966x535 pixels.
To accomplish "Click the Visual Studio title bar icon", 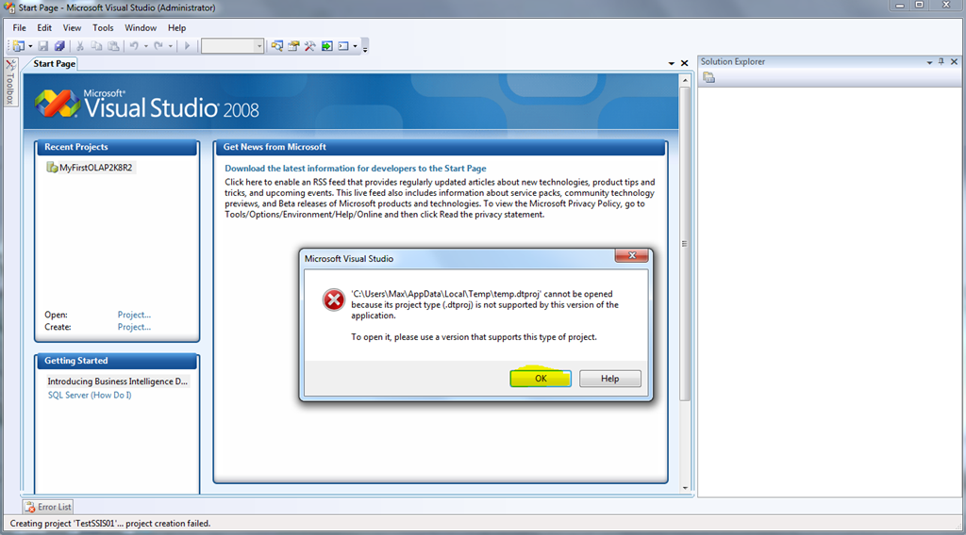I will (9, 8).
